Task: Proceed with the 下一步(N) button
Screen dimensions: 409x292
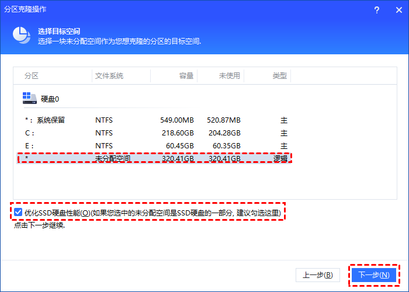Action: point(373,274)
